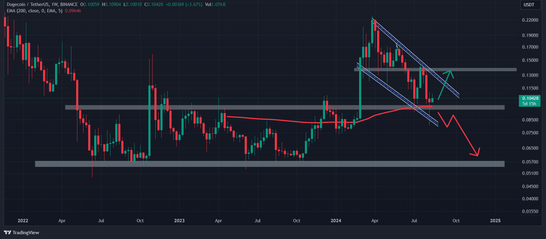This screenshot has height=239, width=546.
Task: Click the Jul label between 2022 and 2023
Action: pos(101,221)
